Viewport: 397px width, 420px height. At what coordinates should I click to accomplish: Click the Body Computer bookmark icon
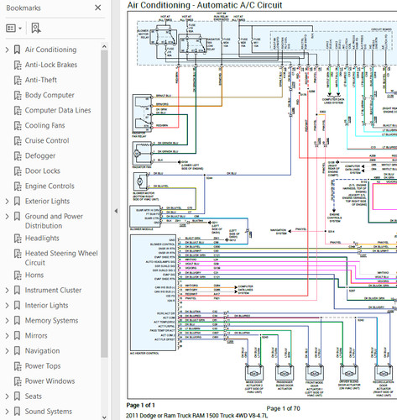[18, 95]
